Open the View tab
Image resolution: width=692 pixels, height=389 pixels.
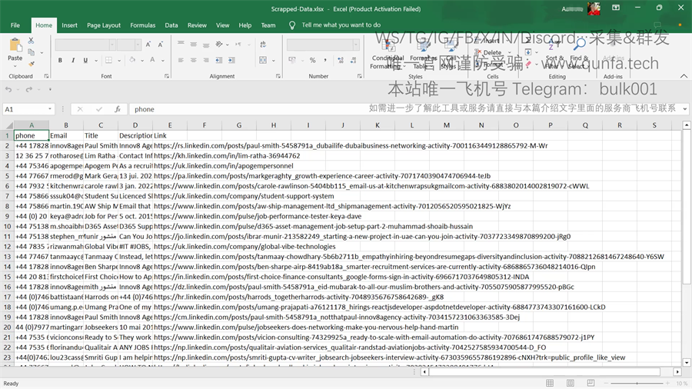click(222, 25)
